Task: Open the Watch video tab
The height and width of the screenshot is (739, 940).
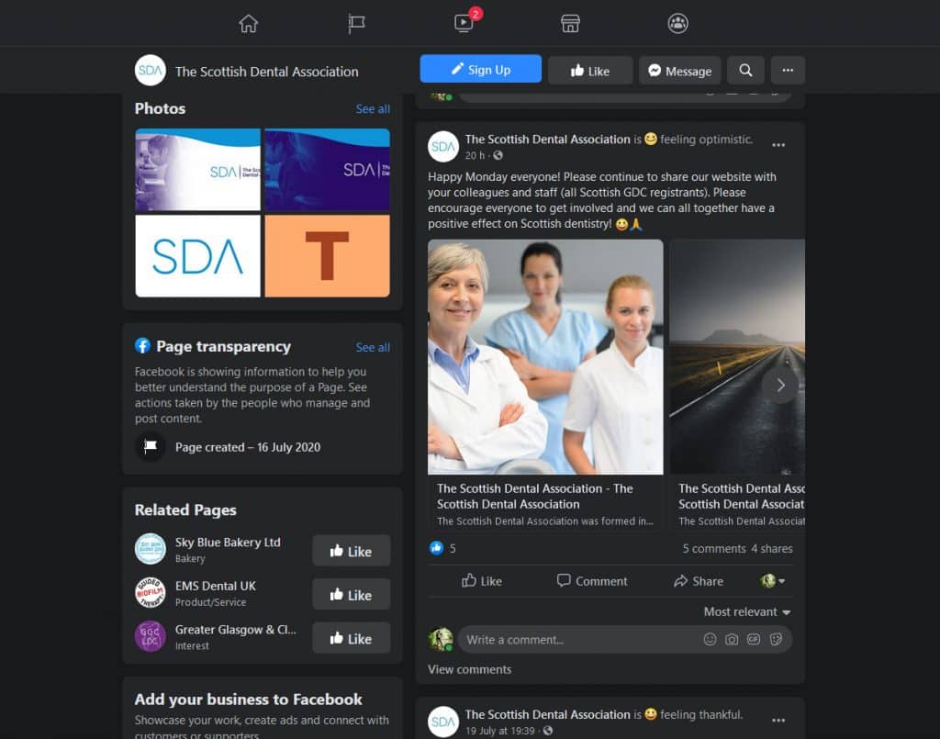Action: [464, 23]
